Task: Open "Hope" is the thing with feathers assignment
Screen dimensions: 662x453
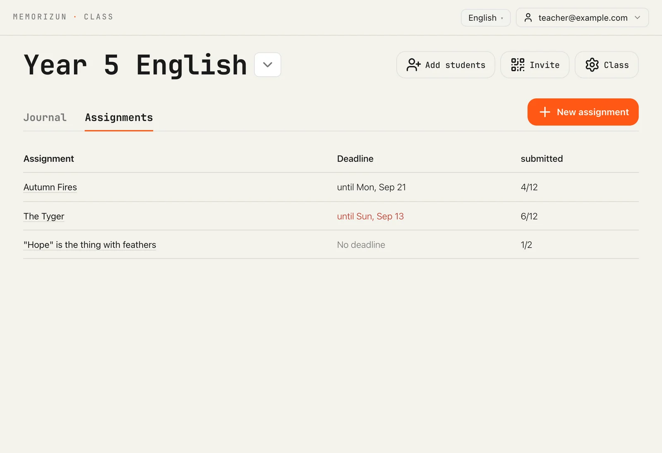Action: pyautogui.click(x=90, y=245)
